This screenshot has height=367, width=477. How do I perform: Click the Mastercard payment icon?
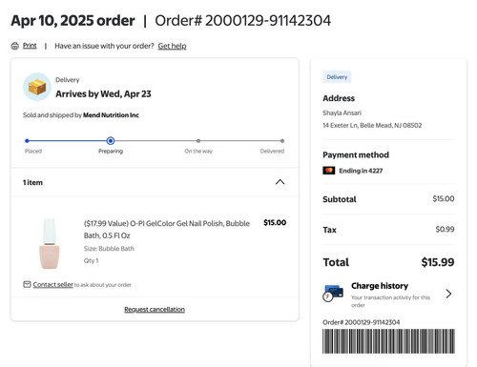[329, 171]
